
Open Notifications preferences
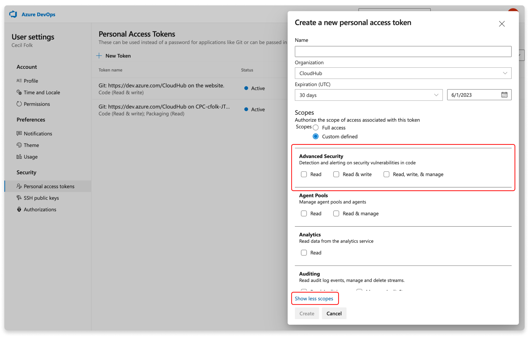coord(38,134)
